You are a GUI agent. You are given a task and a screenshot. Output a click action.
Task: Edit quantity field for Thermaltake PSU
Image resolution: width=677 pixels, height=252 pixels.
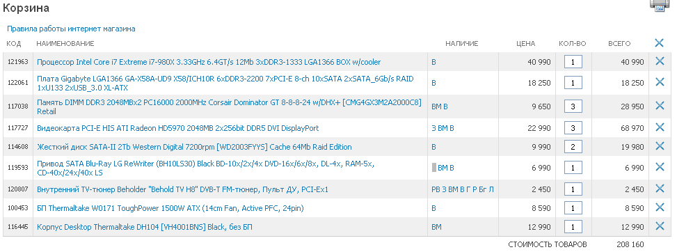573,208
